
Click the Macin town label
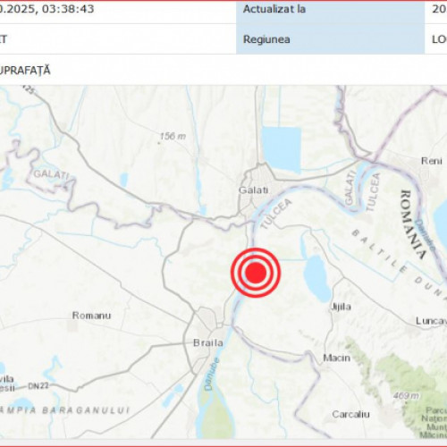(337, 358)
